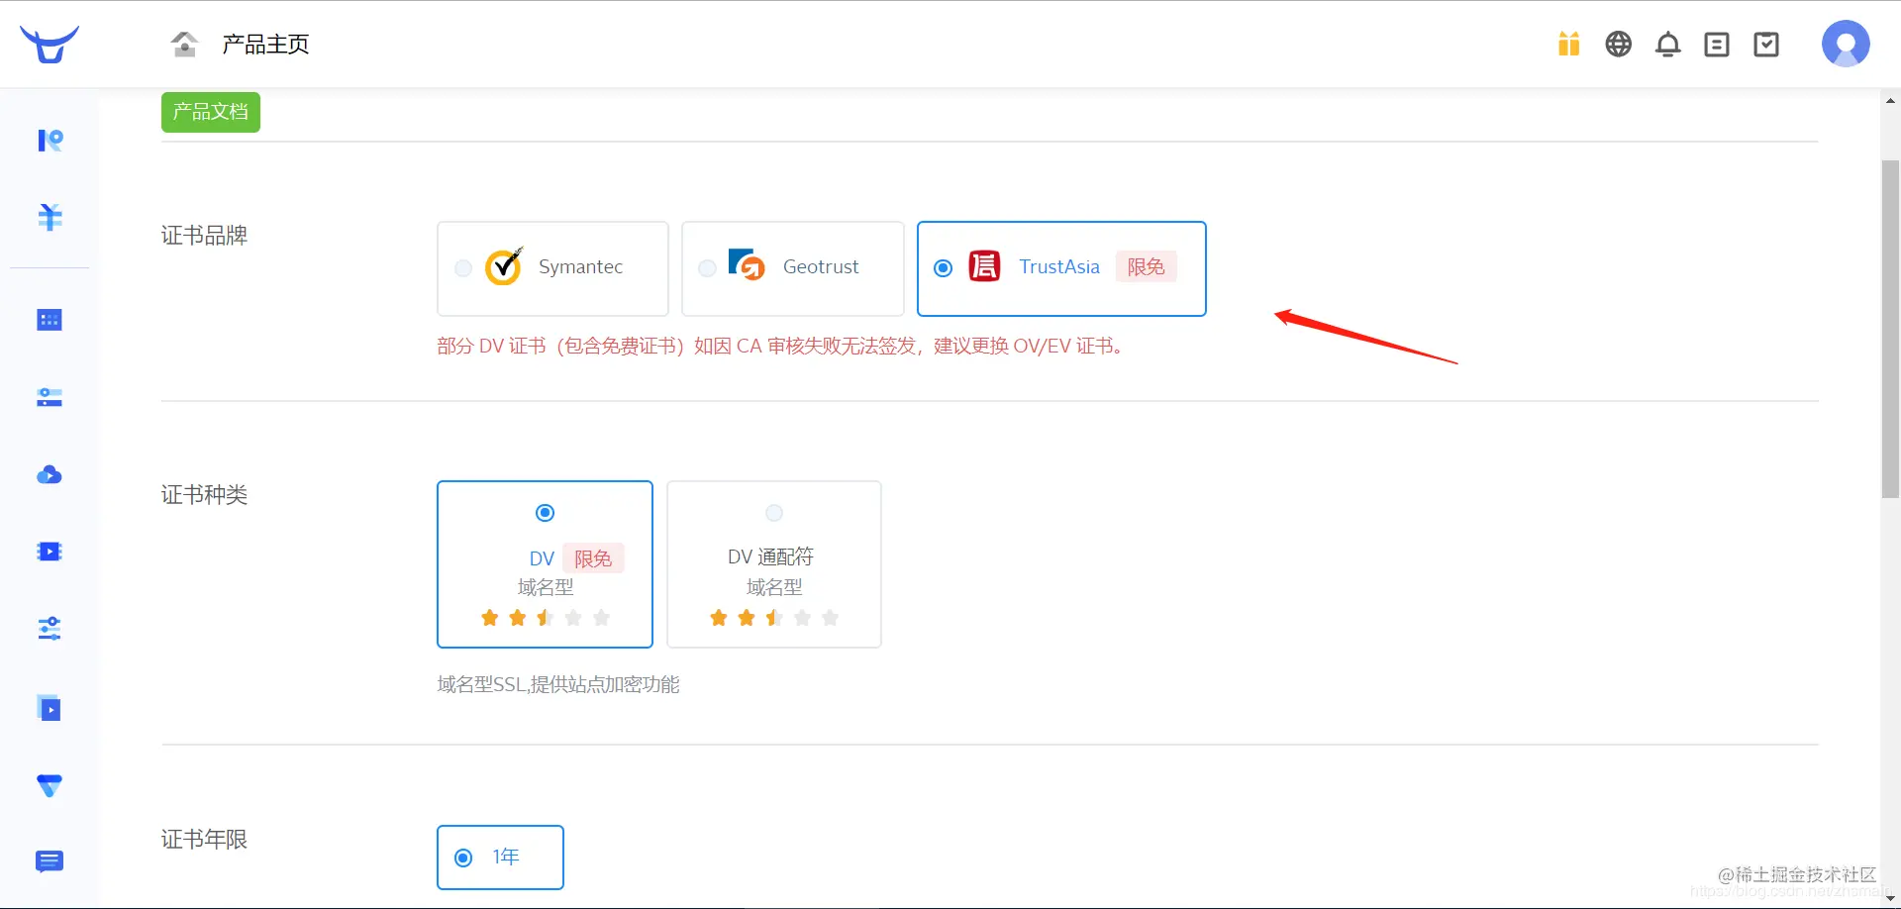This screenshot has width=1901, height=909.
Task: Select the Geotrust radio button
Action: pos(707,268)
